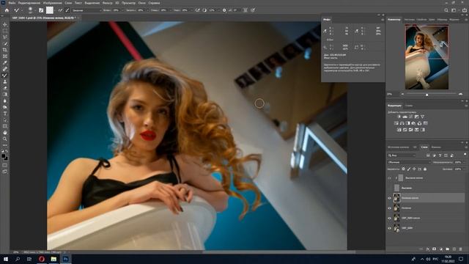The image size is (469, 264).
Task: Open the Brush Settings panel icon
Action: 41,10
